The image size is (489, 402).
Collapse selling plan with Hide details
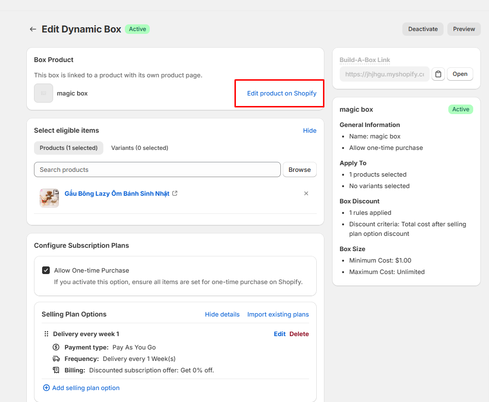click(222, 314)
